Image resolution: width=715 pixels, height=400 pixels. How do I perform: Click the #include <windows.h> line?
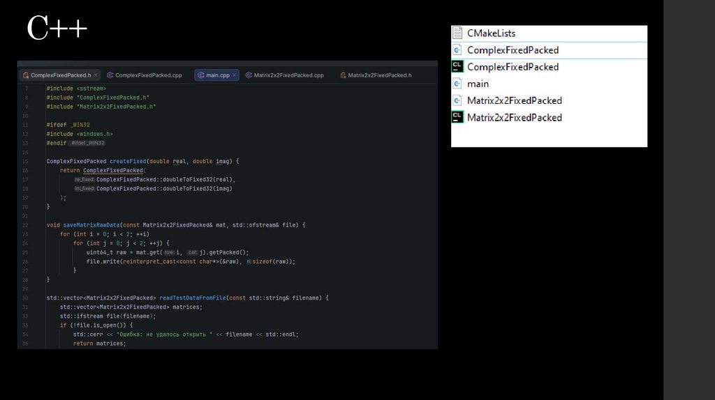pos(80,134)
